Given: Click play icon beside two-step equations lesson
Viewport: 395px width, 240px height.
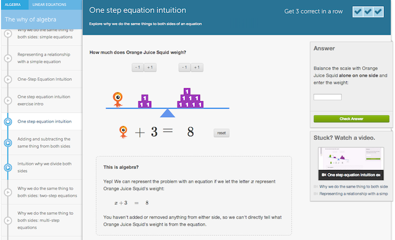Looking at the screenshot, I should (x=8, y=192).
